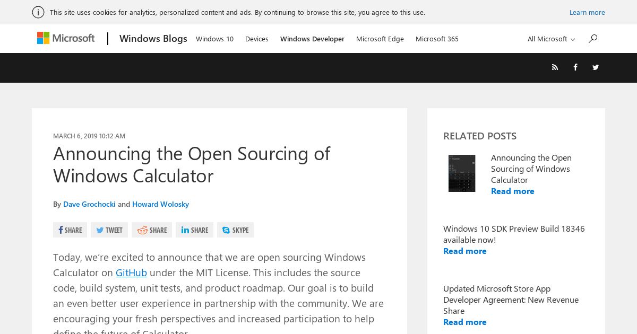Open author Dave Grochocki's page
This screenshot has width=637, height=334.
pyautogui.click(x=89, y=204)
